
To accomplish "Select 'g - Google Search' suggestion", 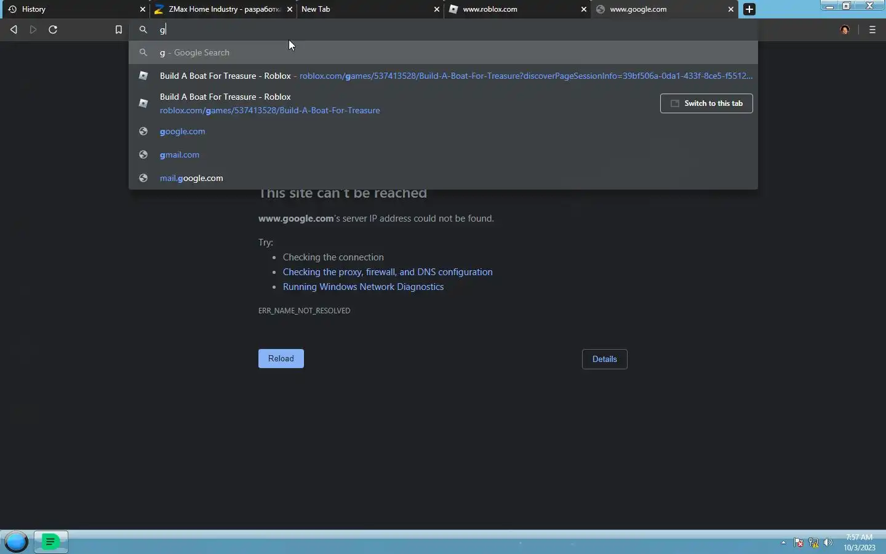I will tap(443, 52).
